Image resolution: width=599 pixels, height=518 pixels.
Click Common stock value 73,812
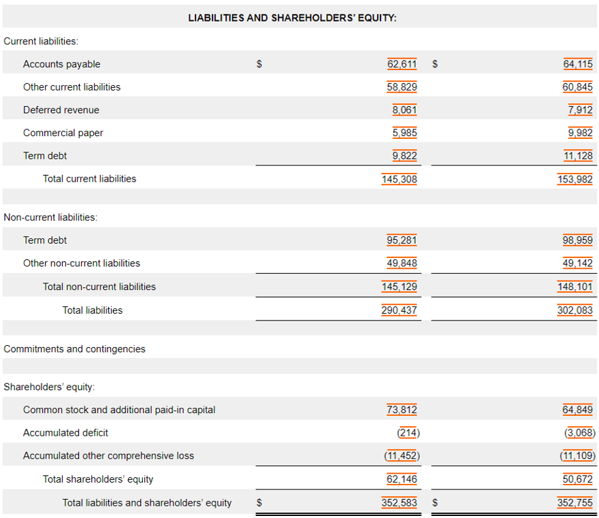click(402, 410)
